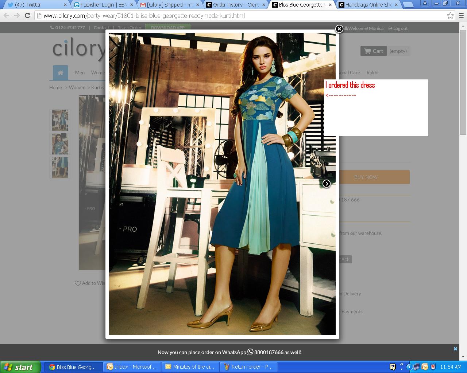Click the McAfee shield tray icon

(x=433, y=367)
